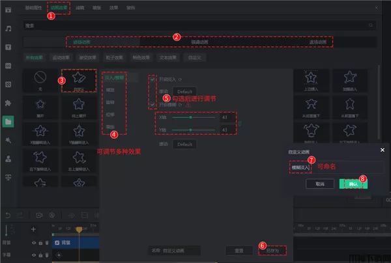Switch to the 进场动画 tab
391x263 pixels.
pyautogui.click(x=81, y=42)
